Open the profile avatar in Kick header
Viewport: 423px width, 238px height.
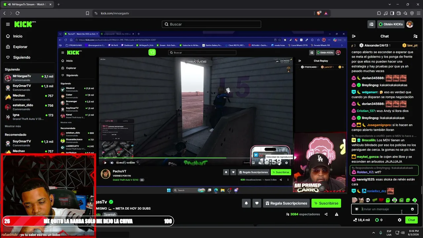[x=410, y=24]
